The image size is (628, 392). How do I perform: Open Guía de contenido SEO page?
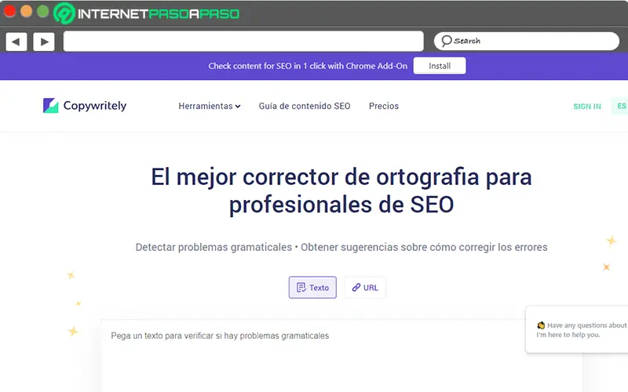pyautogui.click(x=305, y=106)
